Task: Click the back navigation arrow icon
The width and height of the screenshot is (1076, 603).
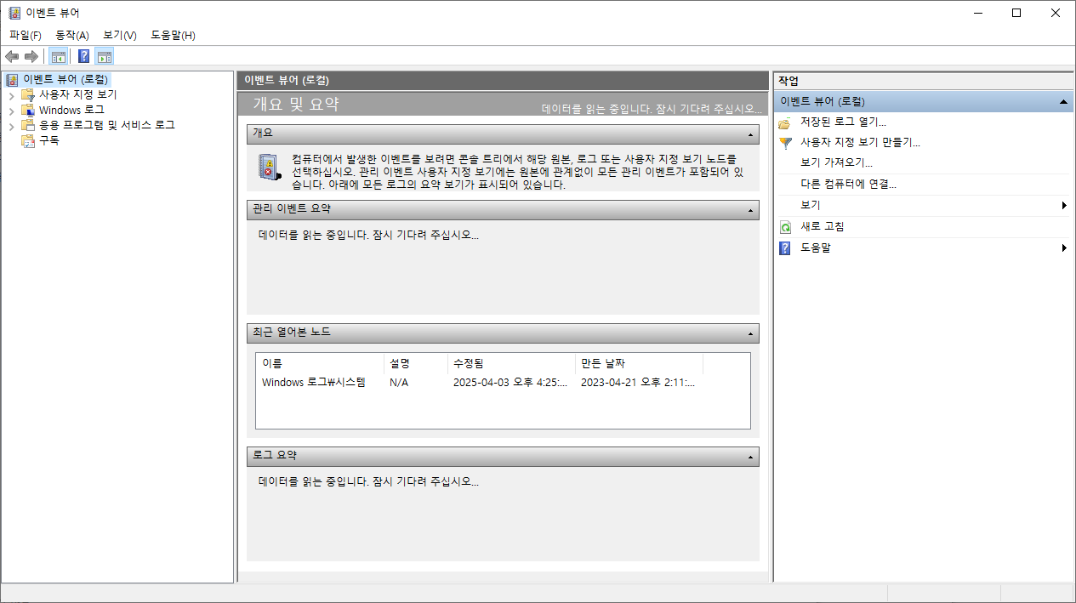Action: point(12,56)
